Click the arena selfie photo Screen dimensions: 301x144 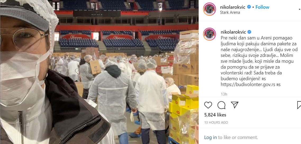click(99, 72)
